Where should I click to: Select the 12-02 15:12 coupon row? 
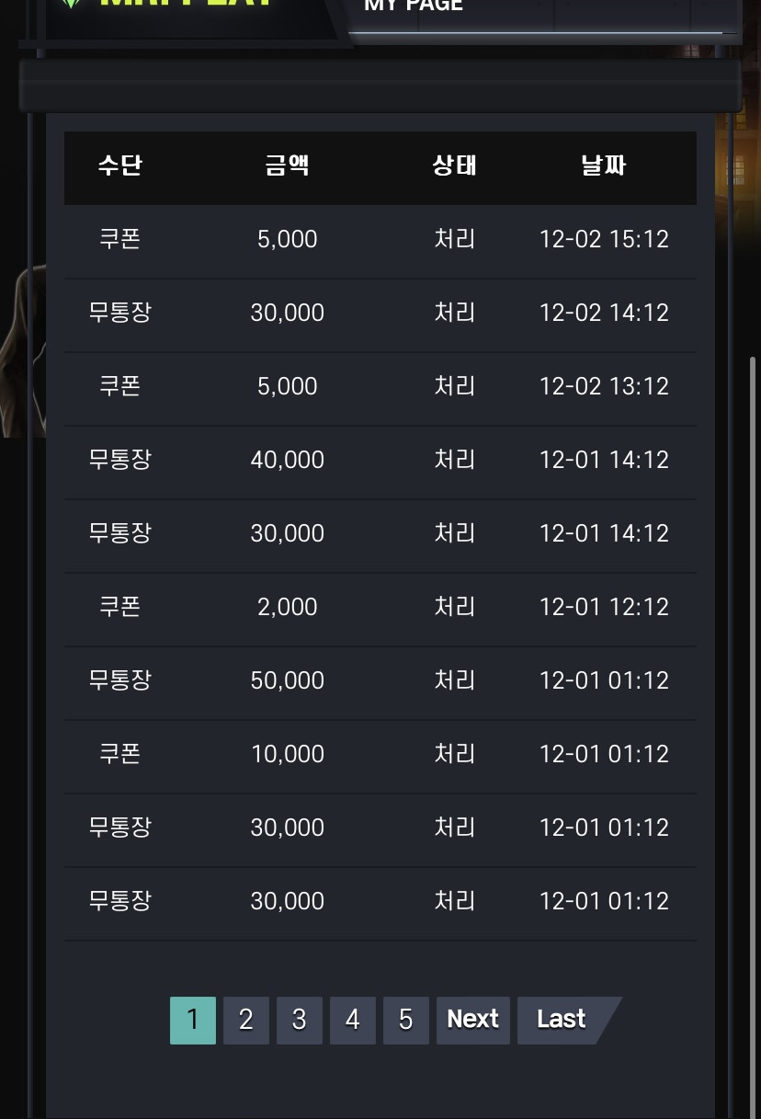click(380, 241)
